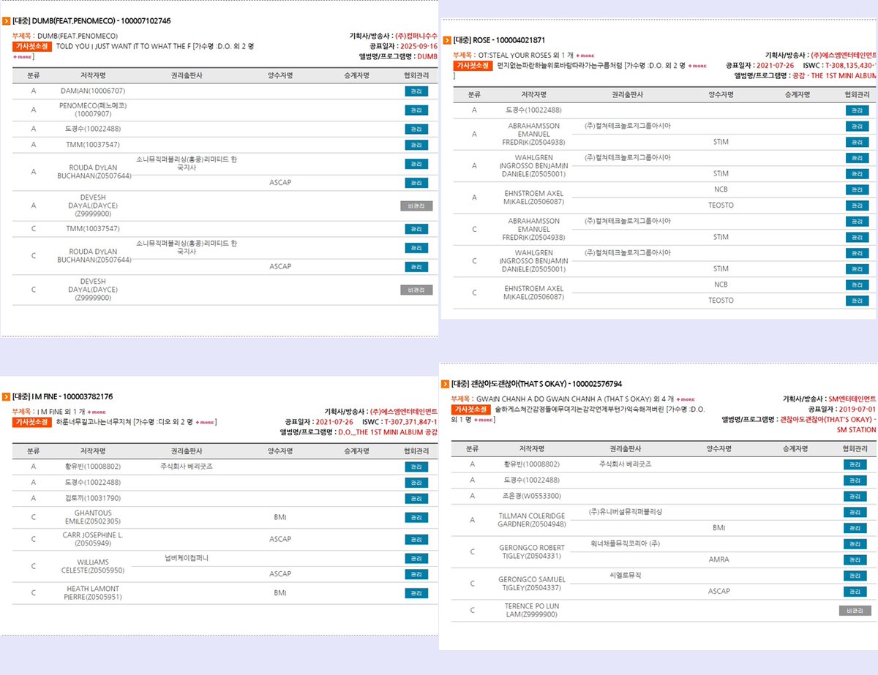The image size is (878, 675).
Task: Select the 승계자명 column header in DUMB panel
Action: click(x=356, y=75)
